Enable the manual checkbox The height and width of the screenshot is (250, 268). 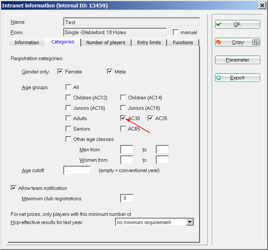tap(176, 32)
